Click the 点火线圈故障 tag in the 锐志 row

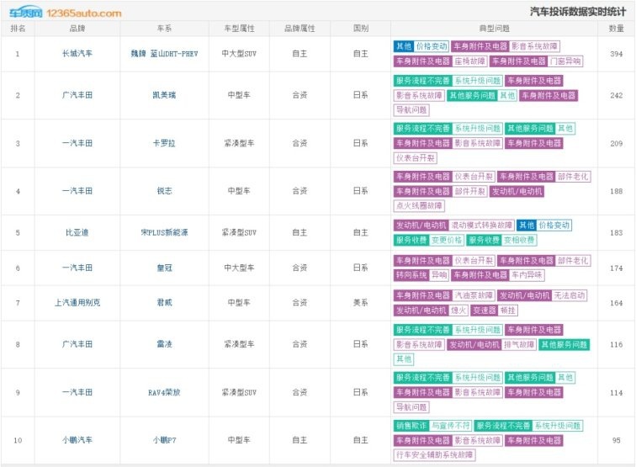(419, 205)
